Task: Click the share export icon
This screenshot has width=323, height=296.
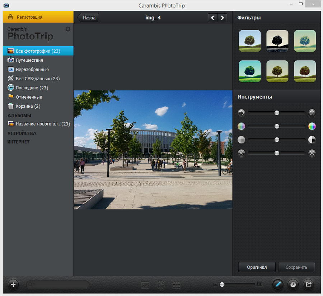Action: [x=308, y=285]
